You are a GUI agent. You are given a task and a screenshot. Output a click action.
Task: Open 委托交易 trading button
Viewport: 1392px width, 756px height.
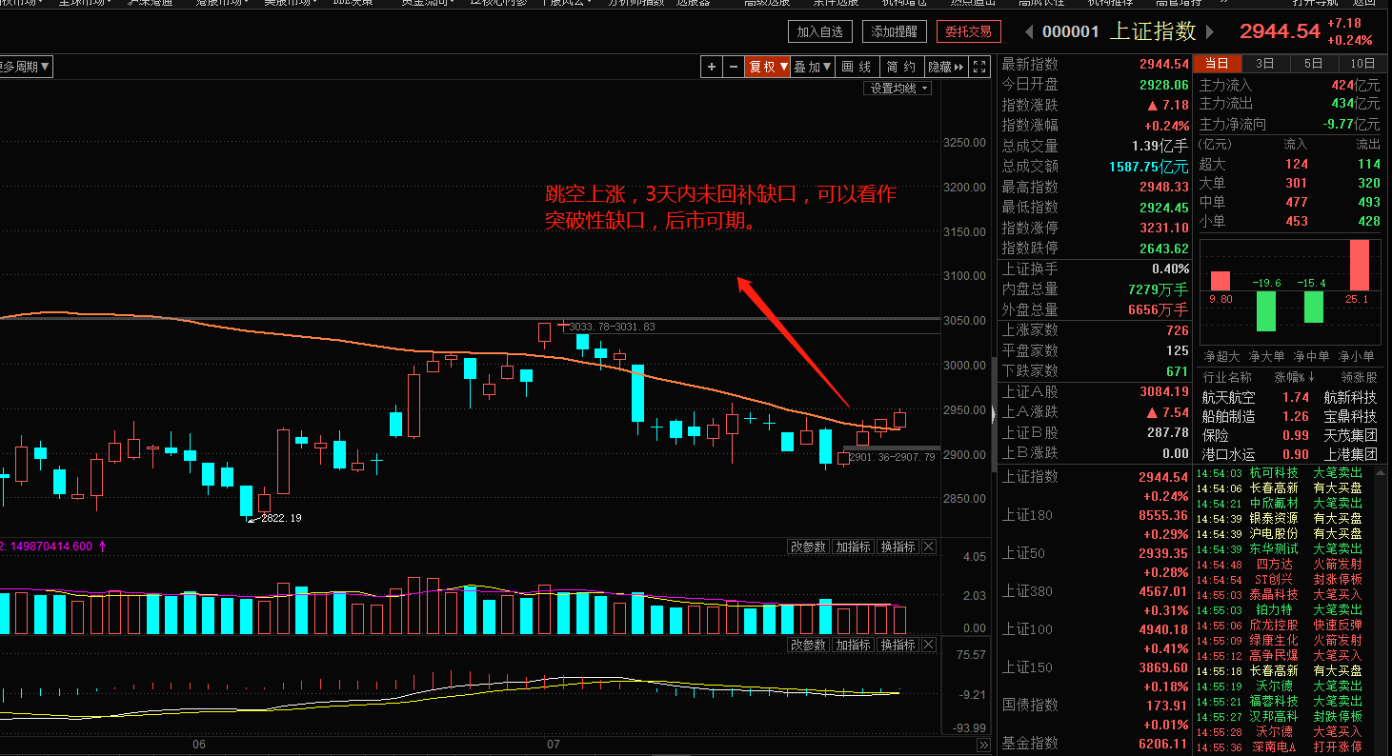tap(969, 31)
